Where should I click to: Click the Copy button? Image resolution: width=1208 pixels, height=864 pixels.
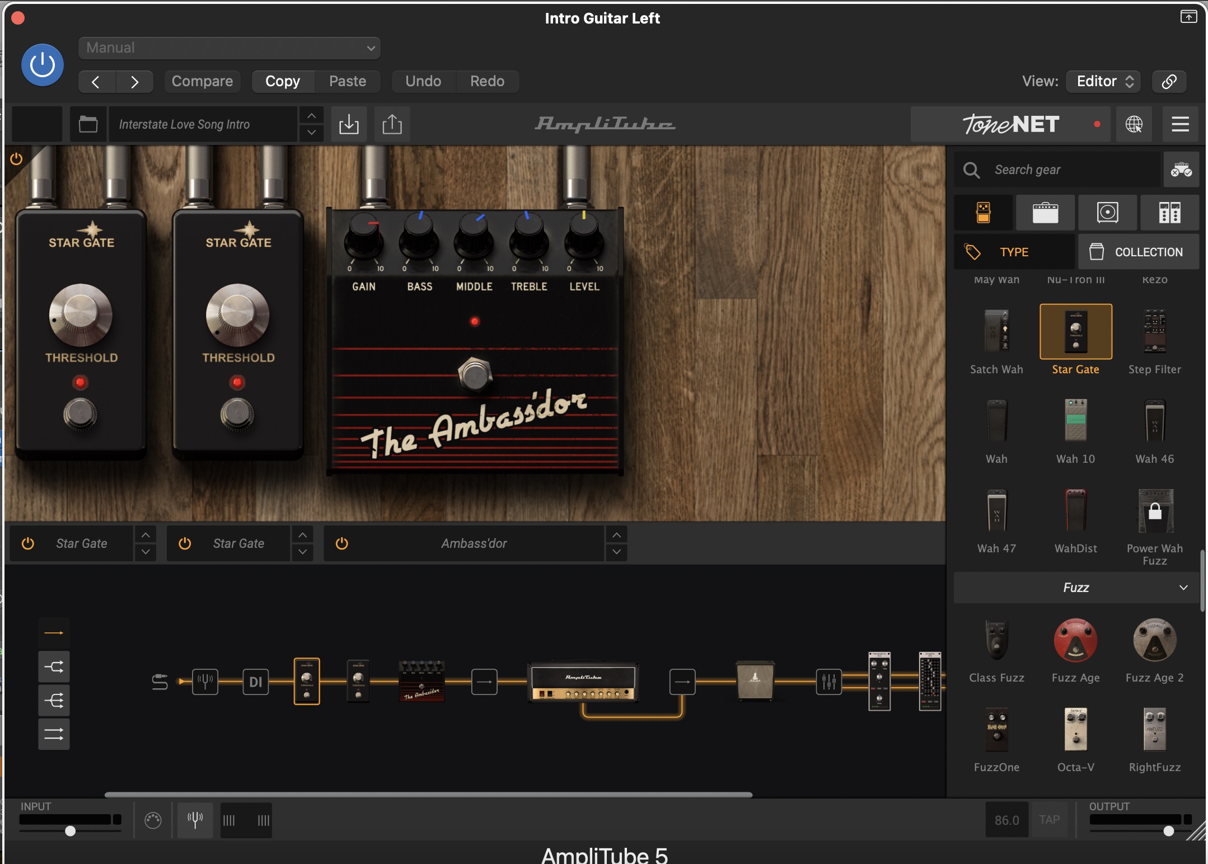coord(283,82)
